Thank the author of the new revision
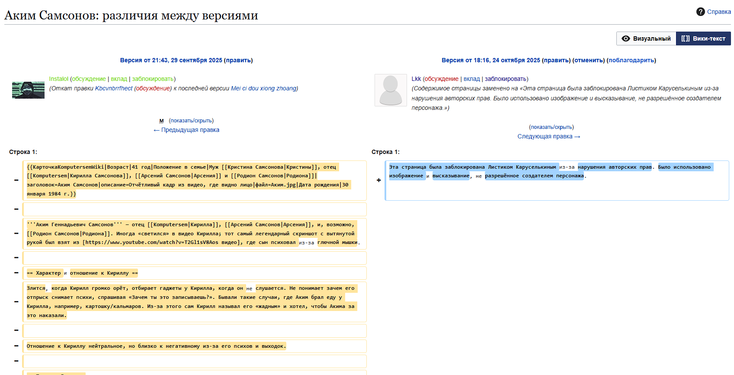 (x=631, y=60)
